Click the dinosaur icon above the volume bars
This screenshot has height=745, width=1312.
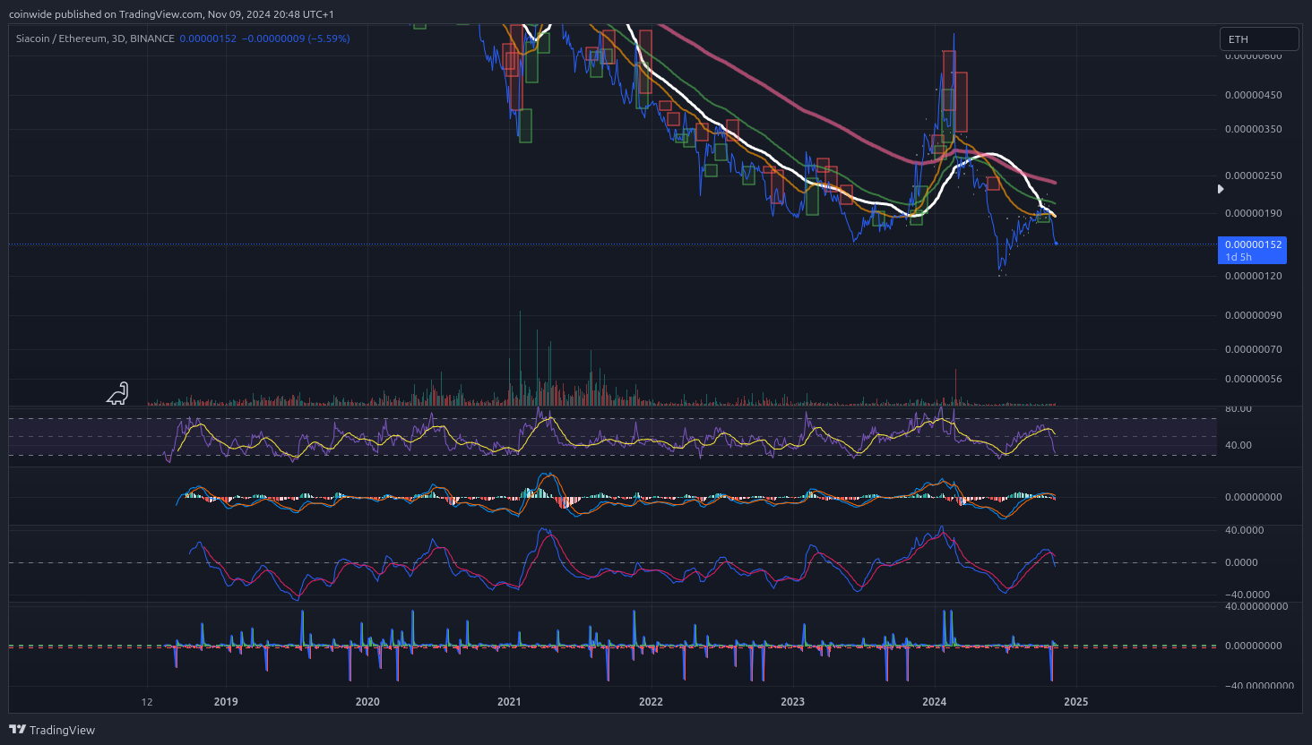click(x=118, y=393)
